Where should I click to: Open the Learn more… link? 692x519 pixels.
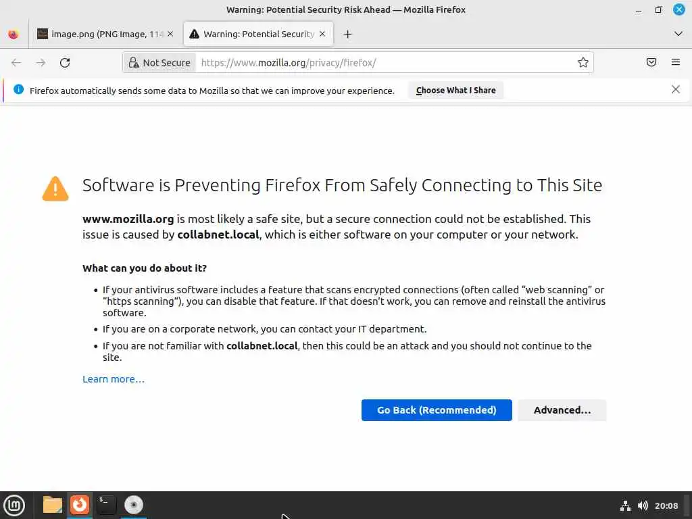(114, 379)
